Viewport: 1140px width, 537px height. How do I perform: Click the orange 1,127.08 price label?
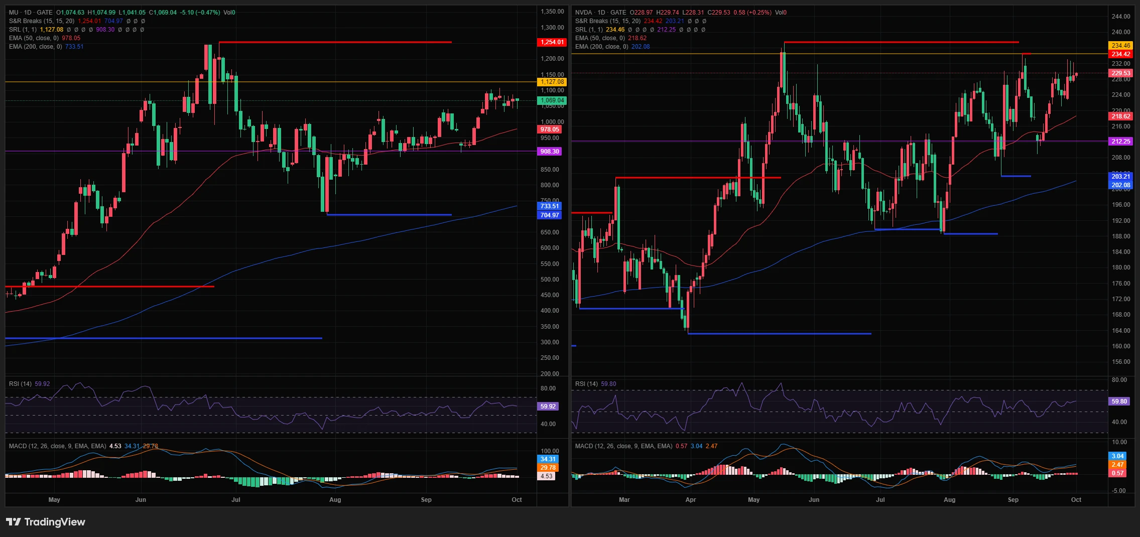point(552,82)
